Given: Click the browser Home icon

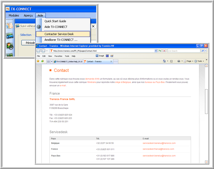Looking at the screenshot, I should (x=164, y=61).
